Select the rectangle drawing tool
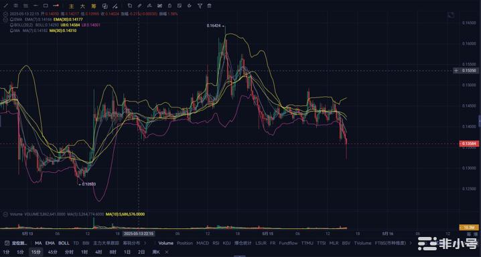 (x=46, y=5)
